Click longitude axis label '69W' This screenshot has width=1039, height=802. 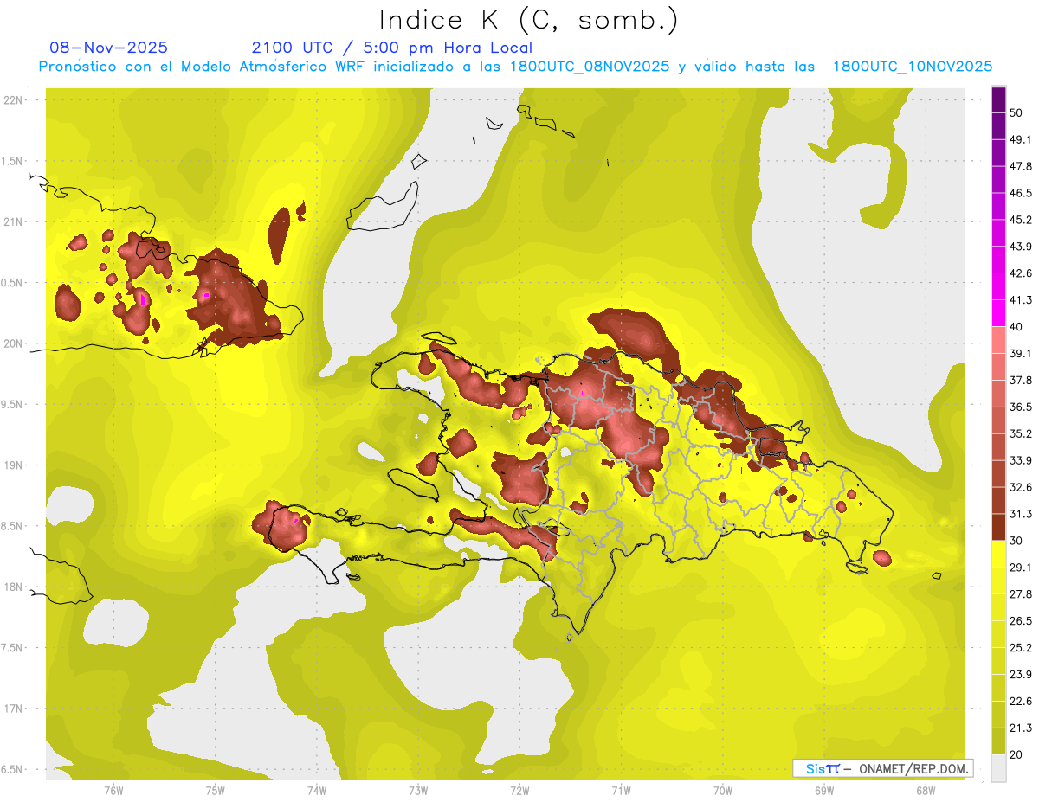[x=824, y=790]
